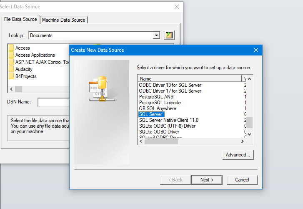303x209 pixels.
Task: Open the Advanced... options
Action: pyautogui.click(x=238, y=155)
